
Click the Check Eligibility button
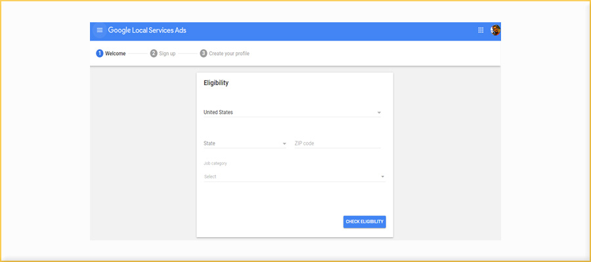(x=364, y=222)
